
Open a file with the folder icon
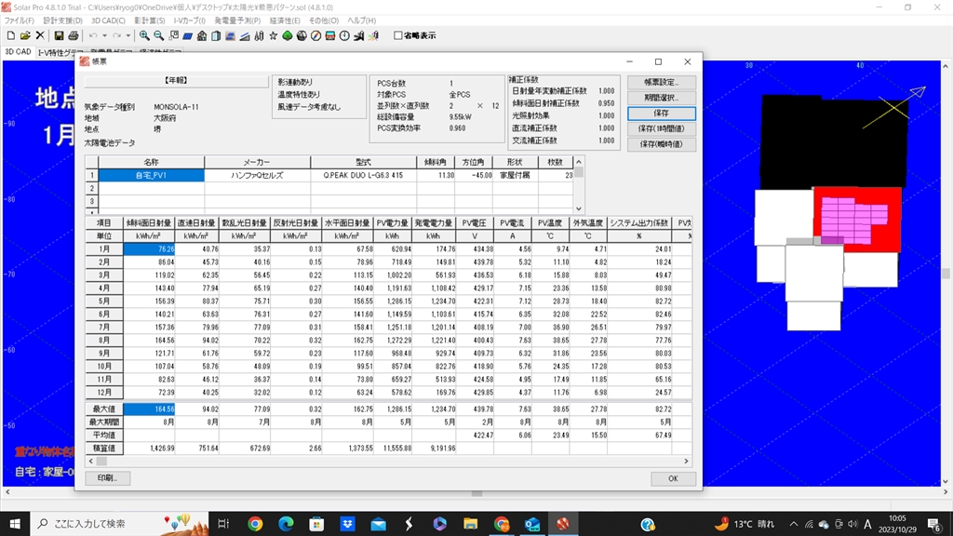(x=25, y=35)
